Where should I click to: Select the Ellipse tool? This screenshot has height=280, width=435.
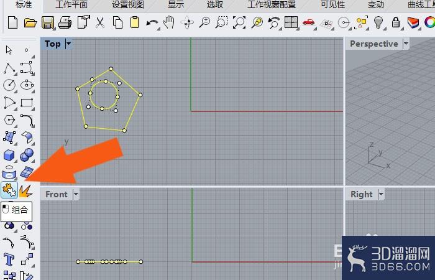coord(27,85)
